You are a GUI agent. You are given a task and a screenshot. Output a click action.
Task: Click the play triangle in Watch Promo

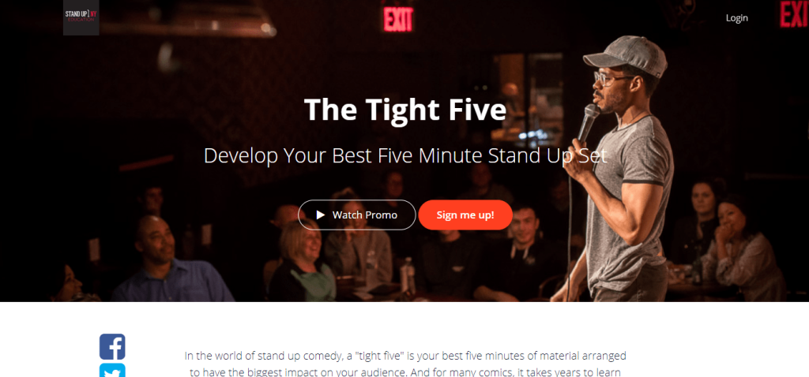[321, 215]
